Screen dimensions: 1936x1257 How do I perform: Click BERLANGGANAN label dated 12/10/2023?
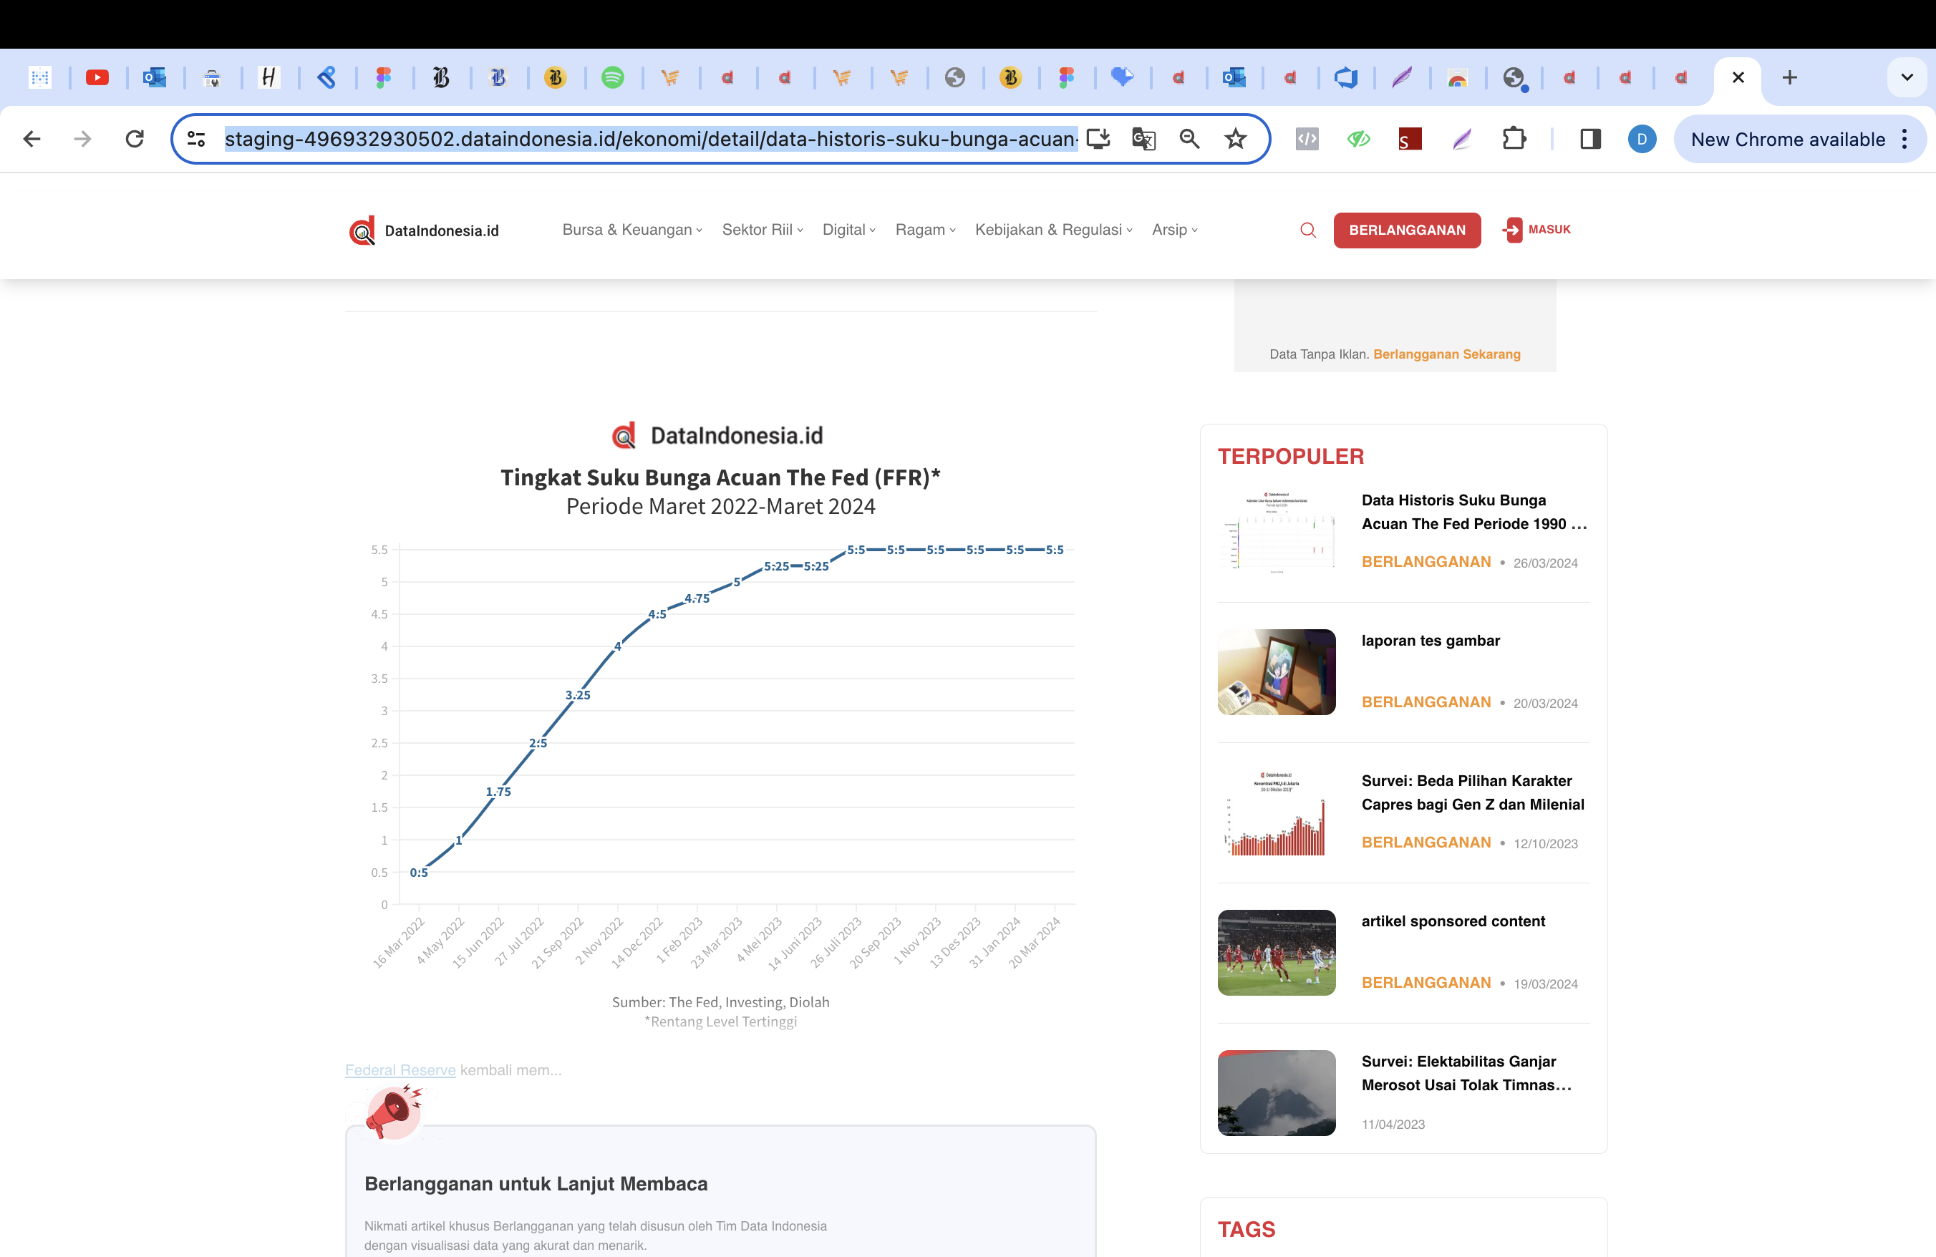[1426, 843]
